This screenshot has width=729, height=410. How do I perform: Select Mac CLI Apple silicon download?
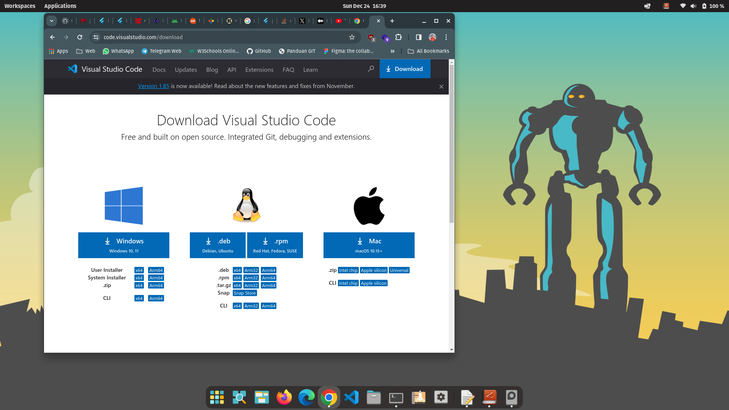pyautogui.click(x=374, y=283)
